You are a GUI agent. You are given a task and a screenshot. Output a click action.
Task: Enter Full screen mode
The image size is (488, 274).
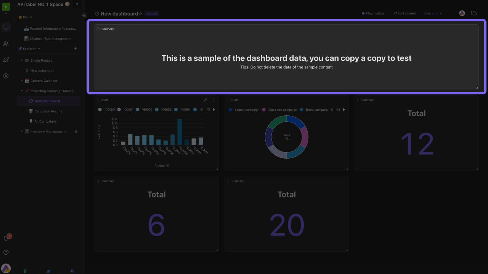click(405, 13)
